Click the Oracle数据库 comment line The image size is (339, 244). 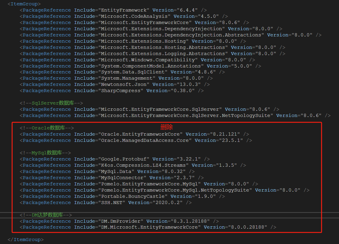(47, 128)
